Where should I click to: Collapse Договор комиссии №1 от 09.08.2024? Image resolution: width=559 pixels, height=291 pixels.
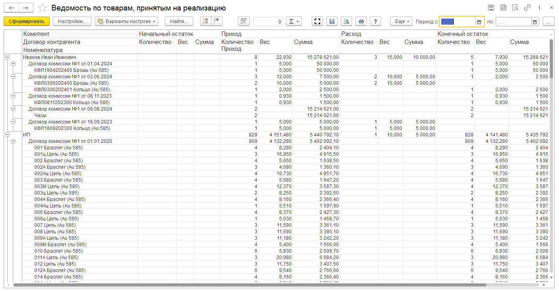(x=13, y=109)
